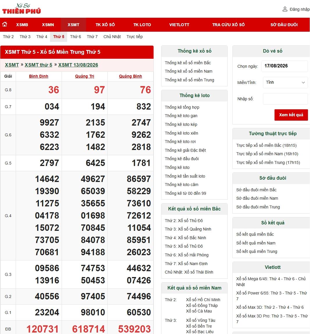310x334 pixels.
Task: Open Xổ số Mega 6/45 link
Action: (x=271, y=282)
